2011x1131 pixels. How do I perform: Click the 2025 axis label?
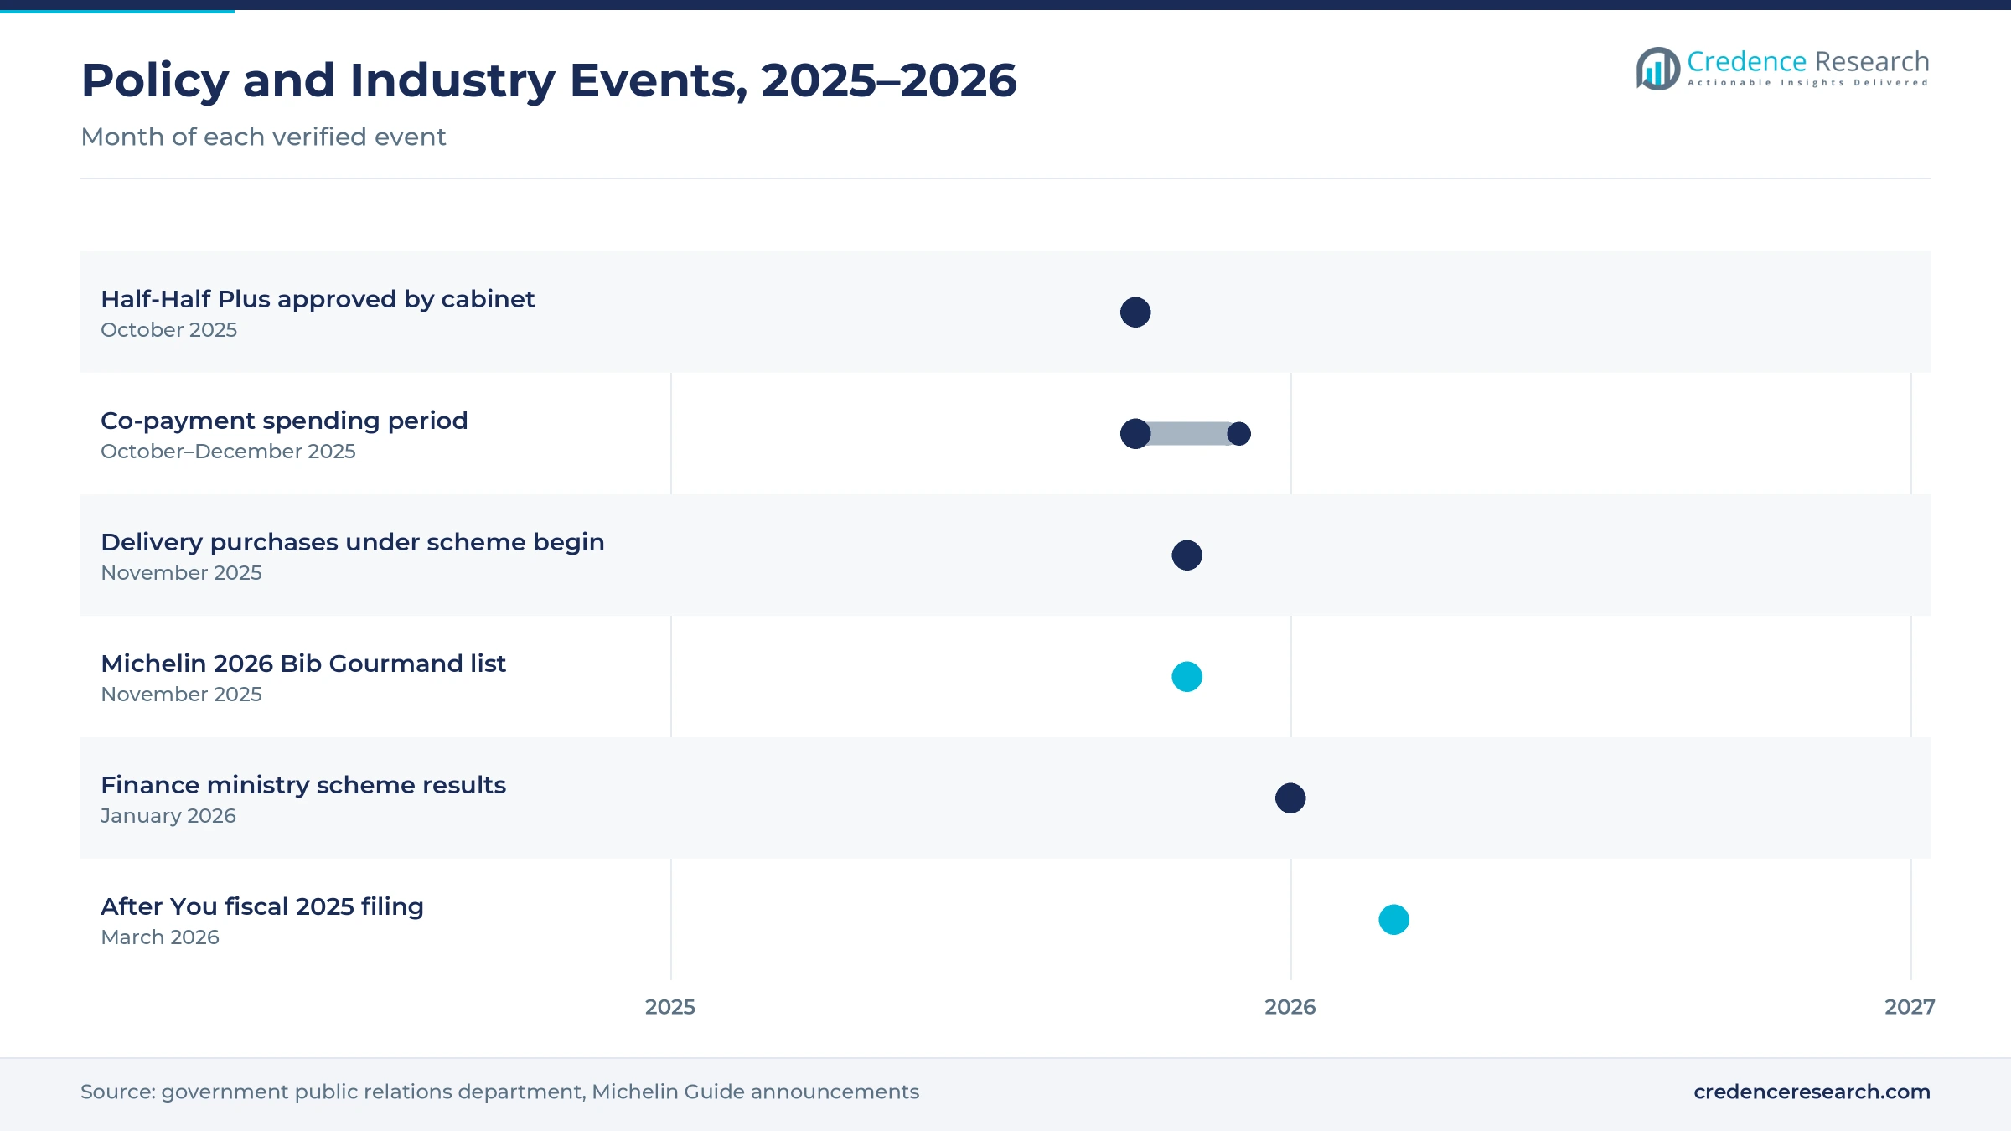click(x=670, y=1007)
